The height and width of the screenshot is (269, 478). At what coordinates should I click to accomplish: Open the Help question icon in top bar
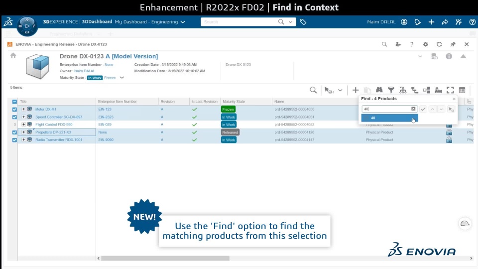[x=472, y=22]
